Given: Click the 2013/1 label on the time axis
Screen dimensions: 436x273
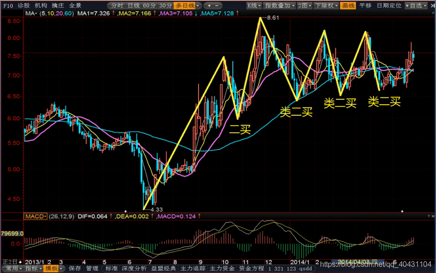Looking at the screenshot, I should (x=35, y=262).
